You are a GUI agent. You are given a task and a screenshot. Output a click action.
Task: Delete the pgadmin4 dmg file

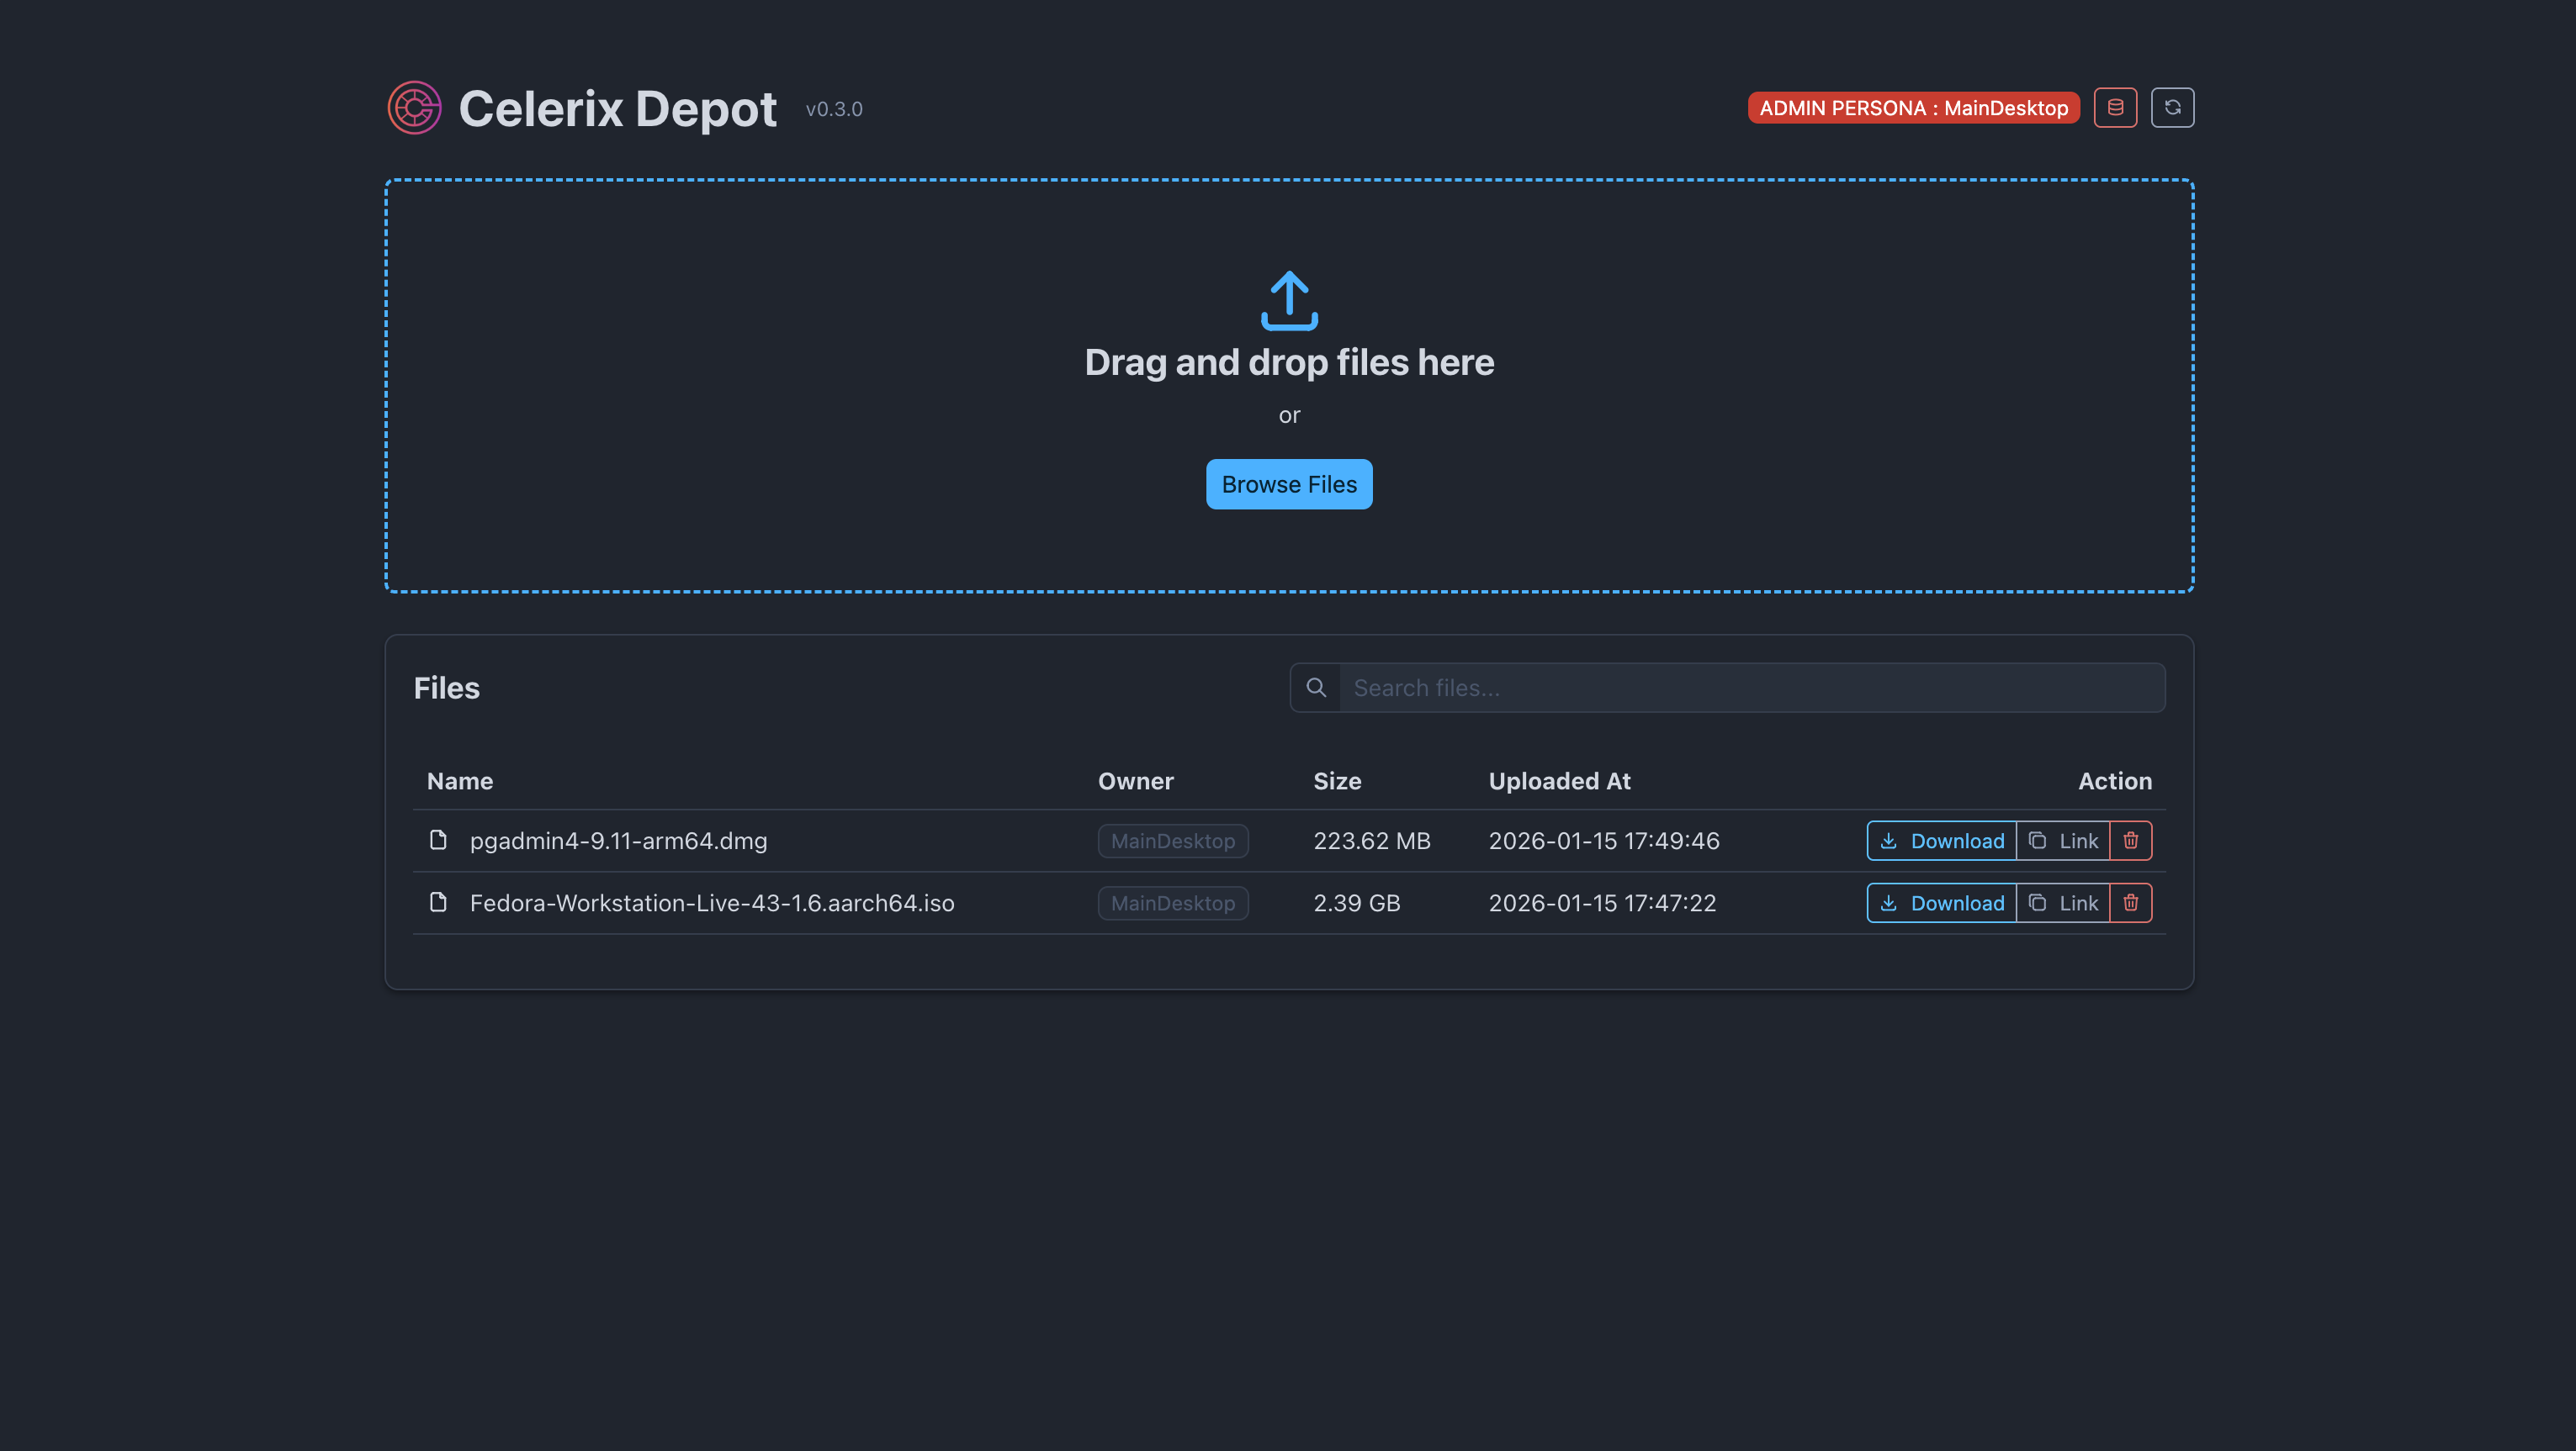pyautogui.click(x=2130, y=841)
